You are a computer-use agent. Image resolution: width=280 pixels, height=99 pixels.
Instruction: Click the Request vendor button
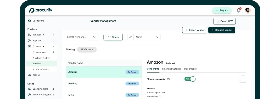222,30
